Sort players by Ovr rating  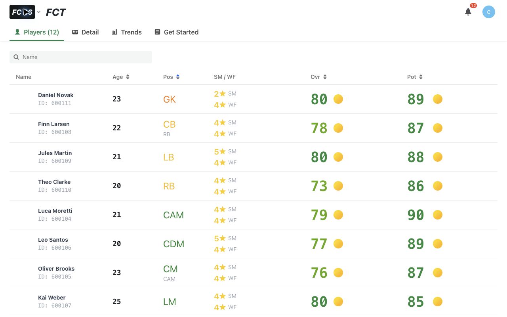(x=318, y=77)
